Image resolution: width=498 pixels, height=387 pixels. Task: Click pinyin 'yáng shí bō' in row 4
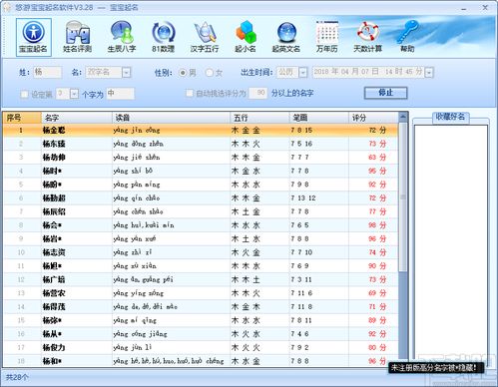pos(133,171)
